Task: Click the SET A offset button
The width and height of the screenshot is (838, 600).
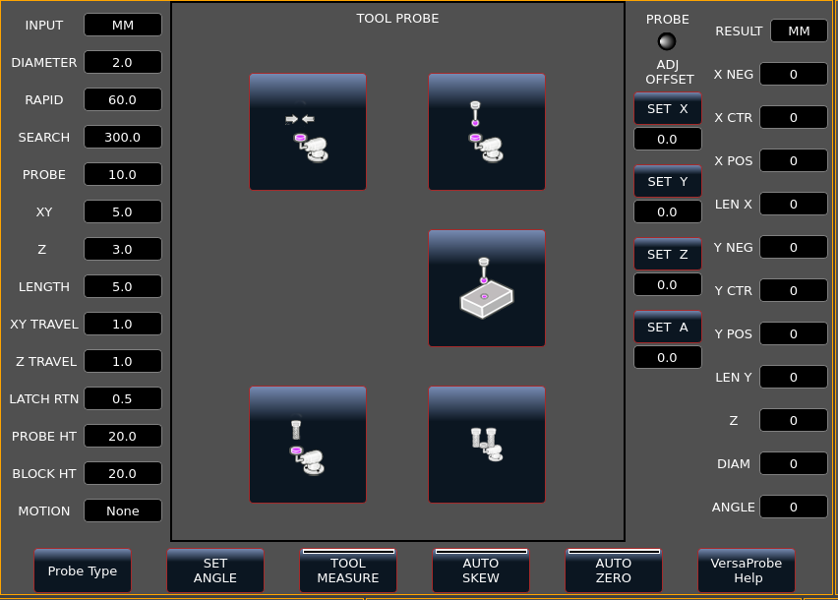Action: point(668,327)
